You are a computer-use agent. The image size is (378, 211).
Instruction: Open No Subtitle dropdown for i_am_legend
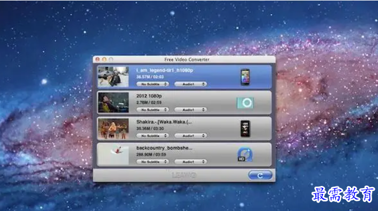[x=152, y=84]
